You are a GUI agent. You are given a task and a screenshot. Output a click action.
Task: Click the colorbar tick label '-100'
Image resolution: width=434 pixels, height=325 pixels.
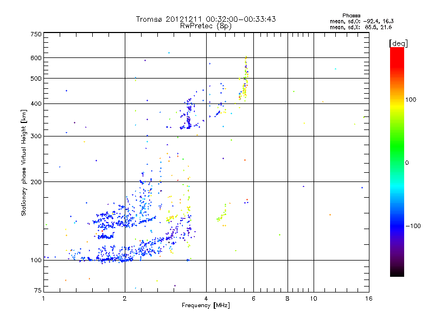[413, 226]
